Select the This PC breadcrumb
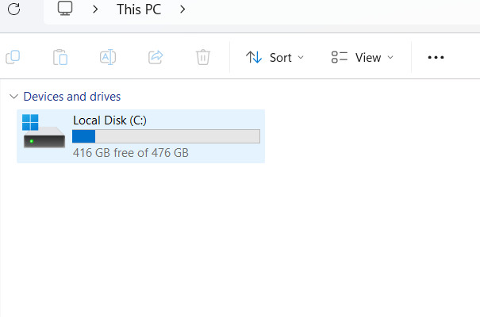 click(139, 10)
